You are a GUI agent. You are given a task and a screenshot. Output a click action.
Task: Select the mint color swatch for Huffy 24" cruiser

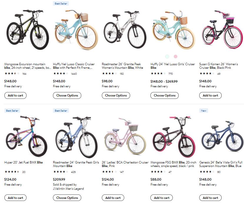pyautogui.click(x=167, y=56)
